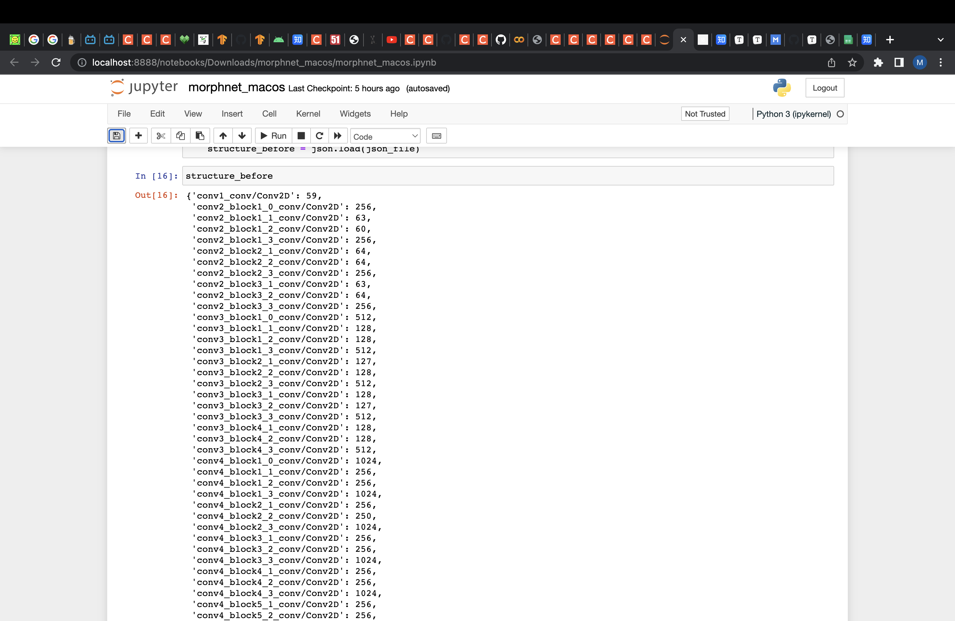Viewport: 955px width, 621px height.
Task: Restart and run all fast-forward icon
Action: coord(338,135)
